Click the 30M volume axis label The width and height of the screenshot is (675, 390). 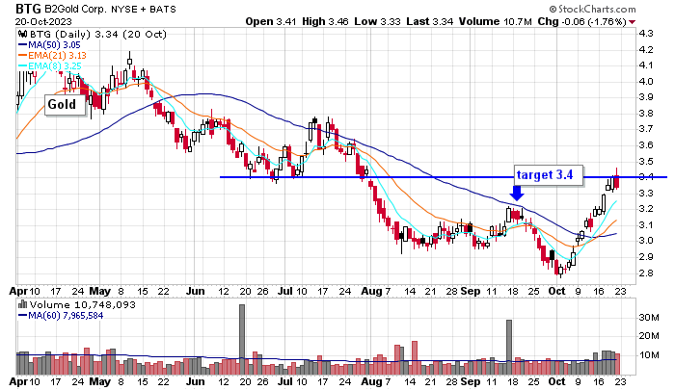649,318
